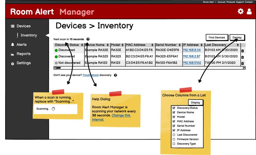Open Reports in the sidebar
Screen dimensions: 256x155
(23, 54)
